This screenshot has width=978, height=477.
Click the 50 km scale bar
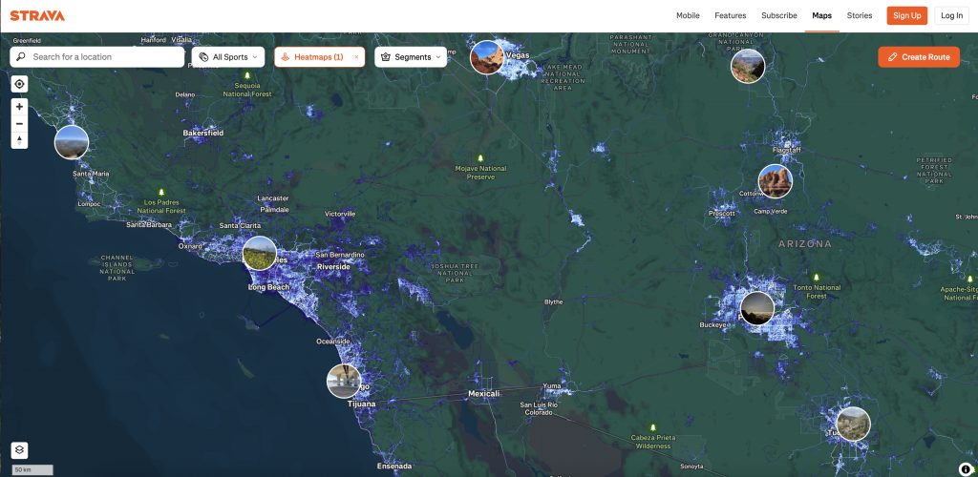(x=32, y=469)
